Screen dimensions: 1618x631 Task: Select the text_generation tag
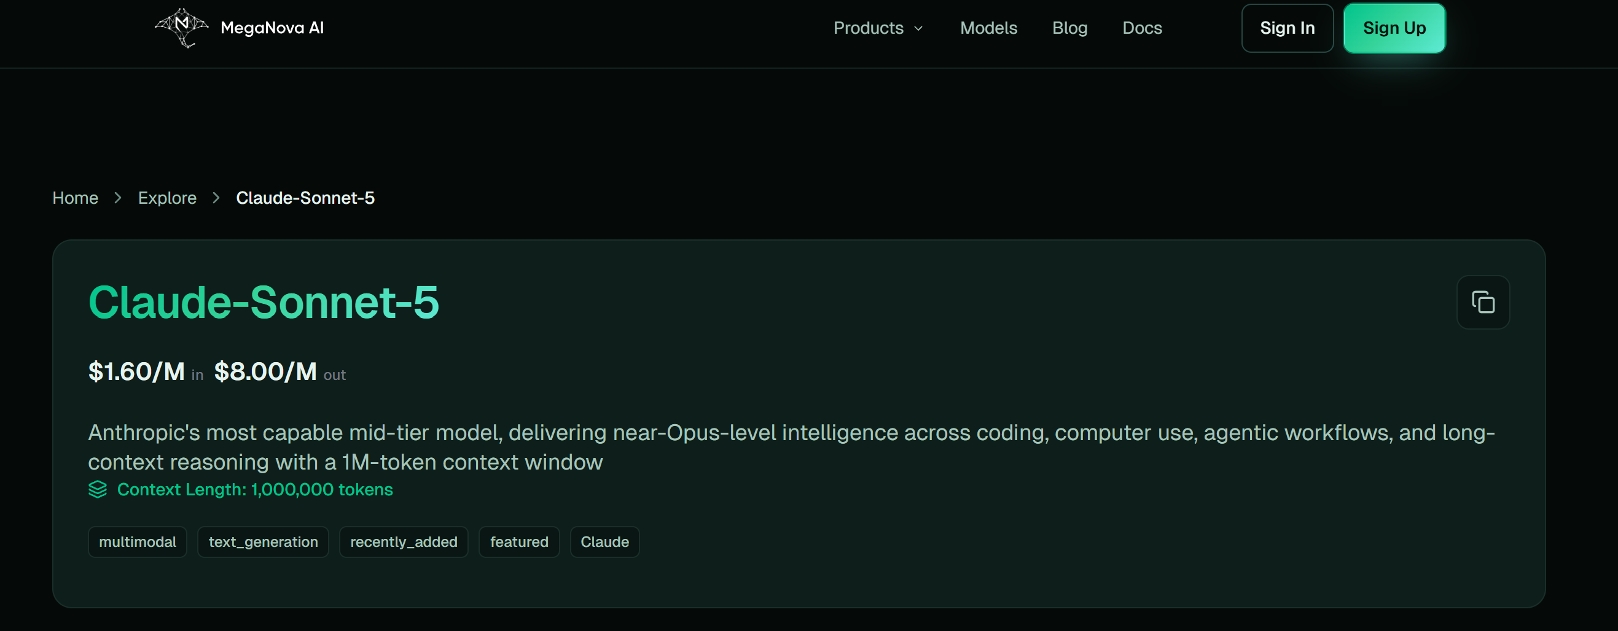[x=263, y=541]
